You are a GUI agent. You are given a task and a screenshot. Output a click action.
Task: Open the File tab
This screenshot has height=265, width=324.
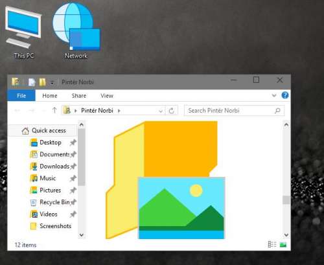click(21, 96)
